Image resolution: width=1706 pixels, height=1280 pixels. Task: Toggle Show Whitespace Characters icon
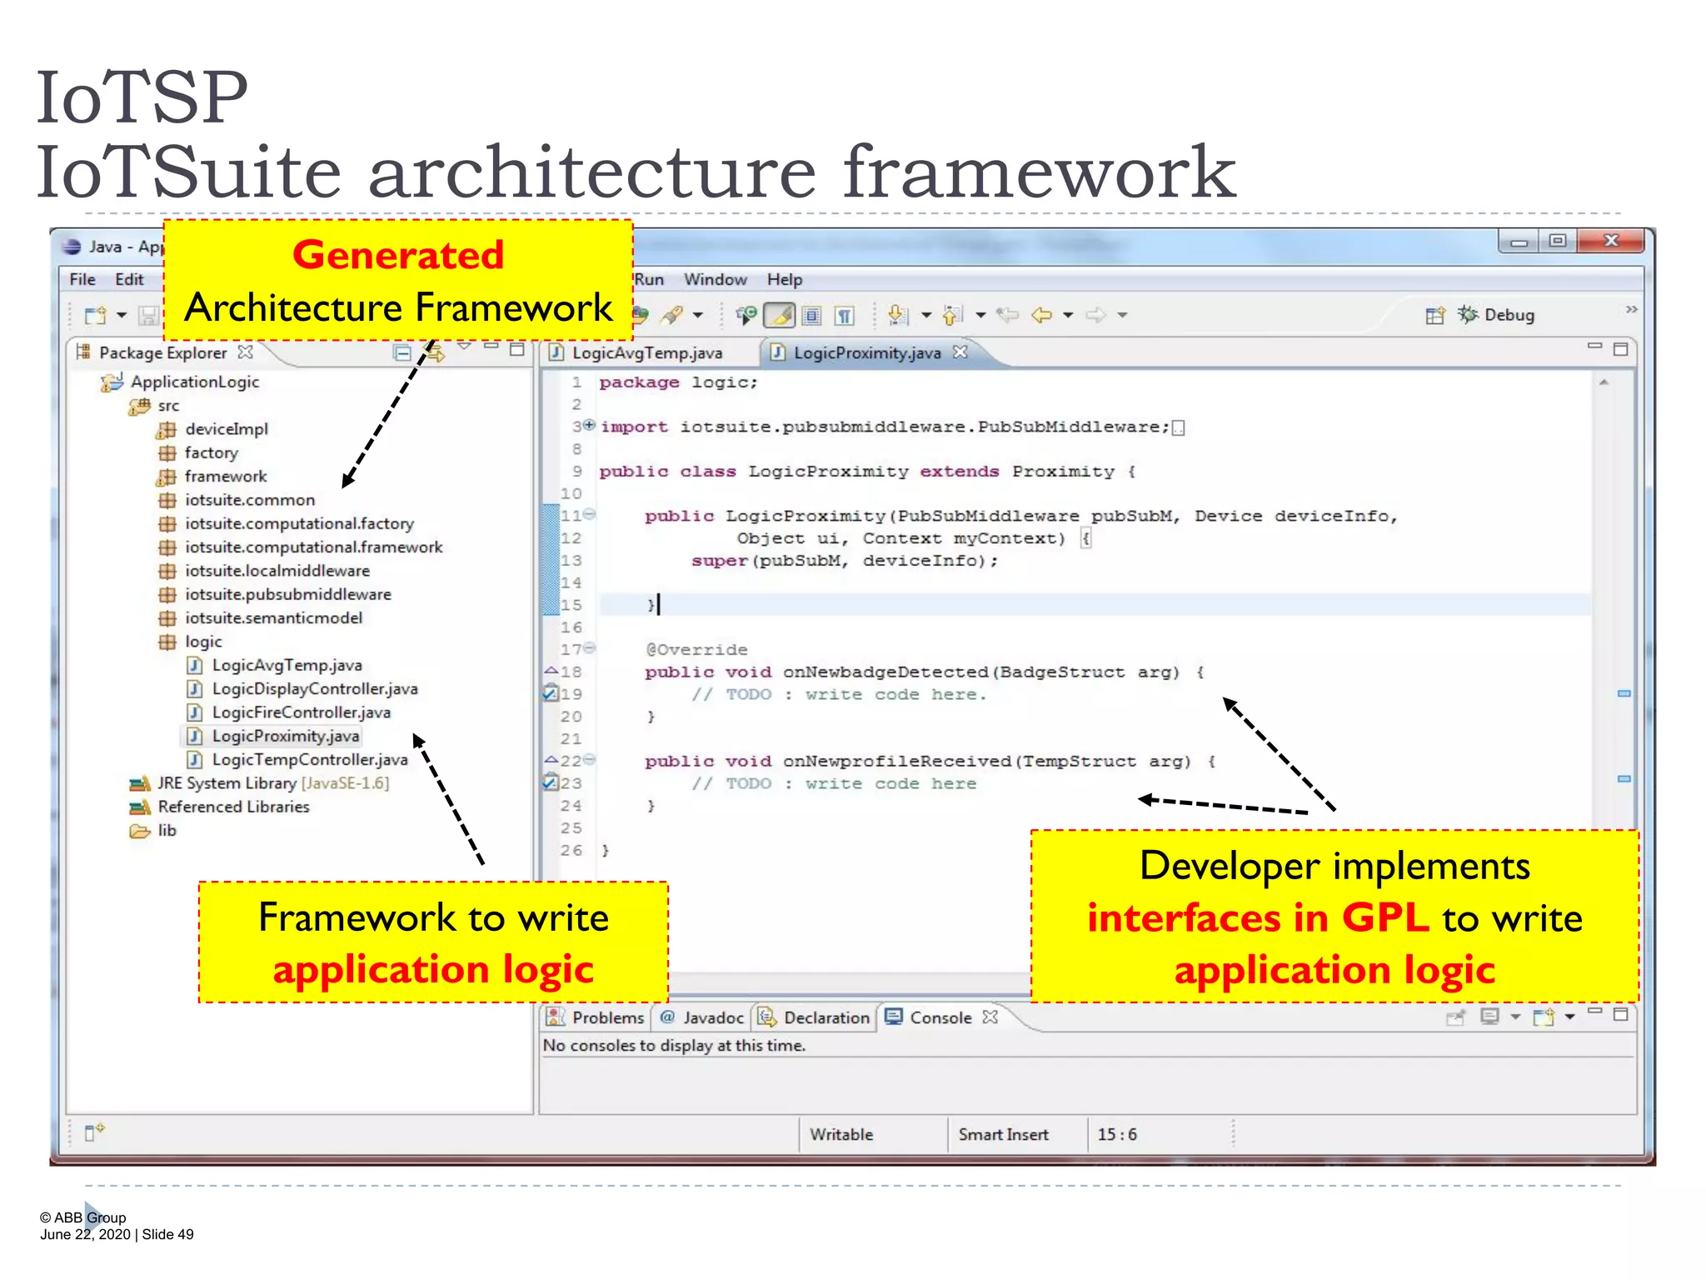tap(844, 315)
